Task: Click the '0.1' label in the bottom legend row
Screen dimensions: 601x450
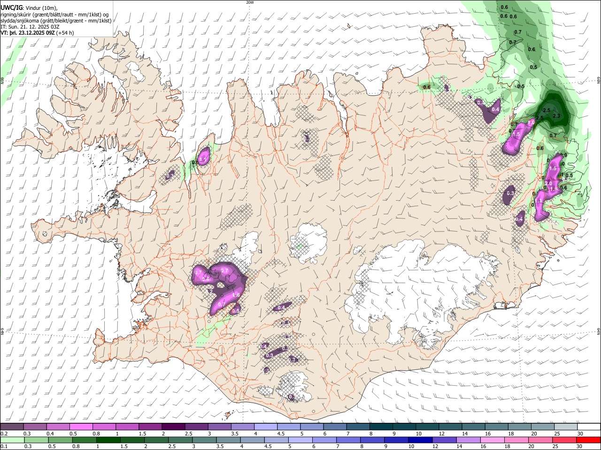Action: (4, 447)
